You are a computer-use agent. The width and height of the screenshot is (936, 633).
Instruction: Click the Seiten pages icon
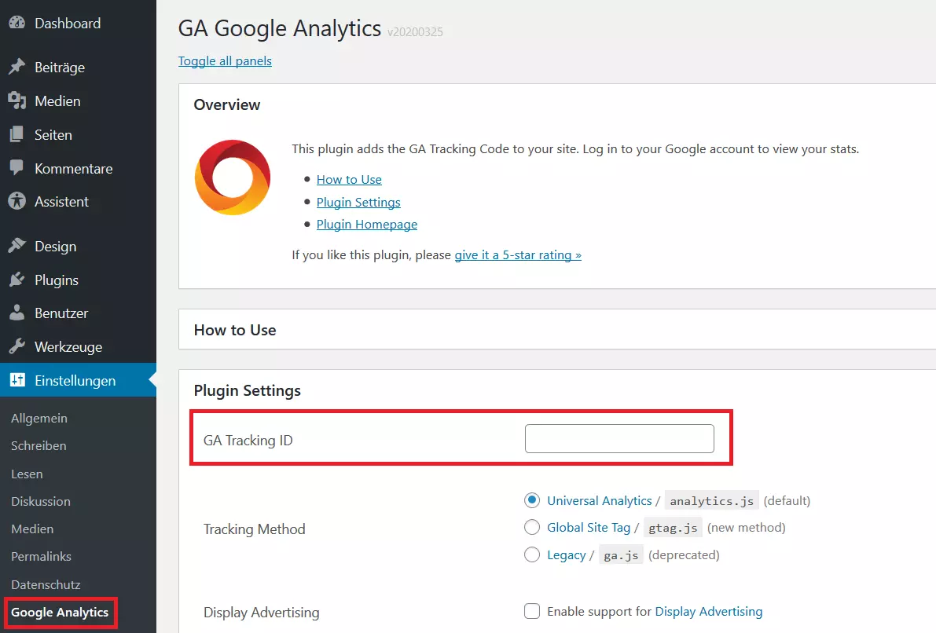[17, 134]
